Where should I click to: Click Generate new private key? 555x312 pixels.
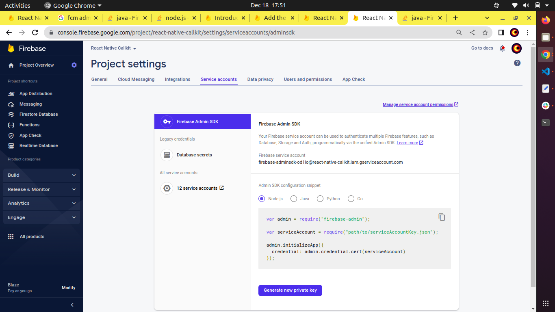click(290, 290)
